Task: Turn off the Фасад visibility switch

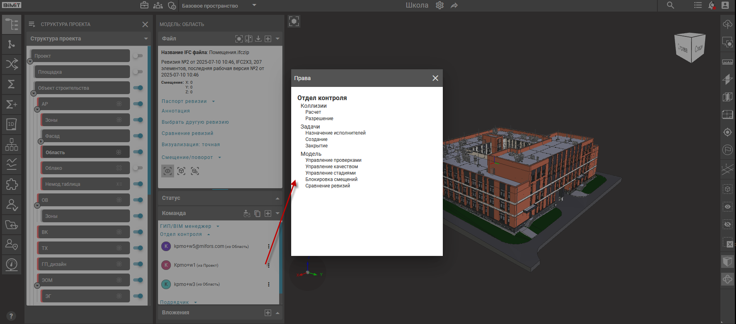Action: tap(138, 136)
